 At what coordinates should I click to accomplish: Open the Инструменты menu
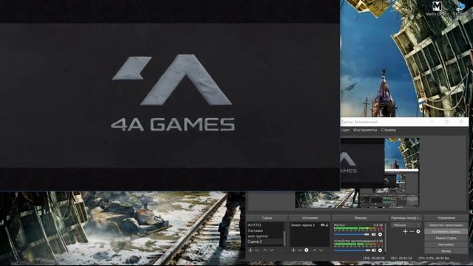coord(365,130)
